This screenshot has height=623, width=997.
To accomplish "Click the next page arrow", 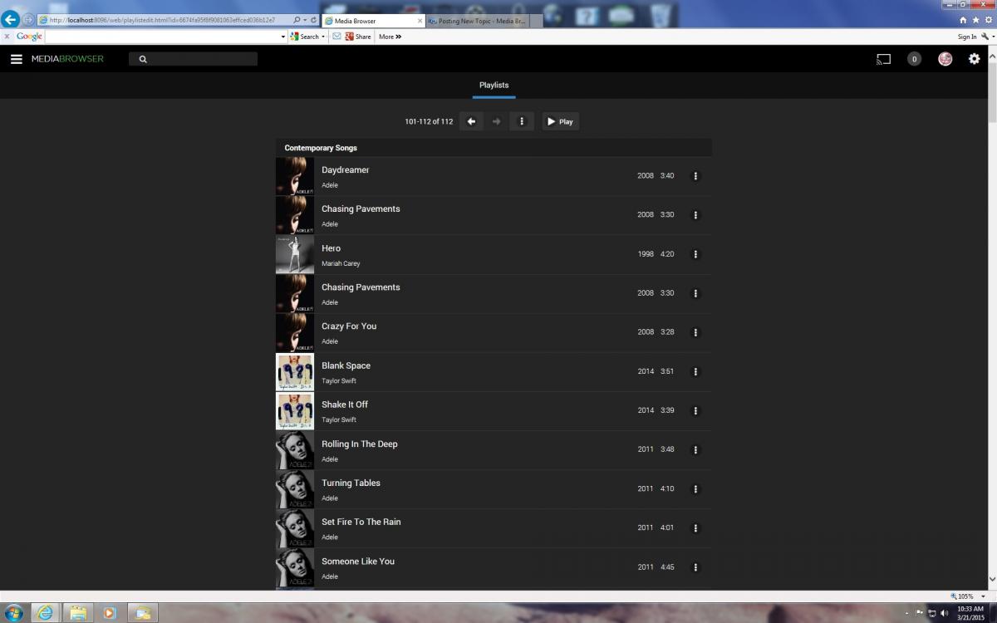I will pos(496,121).
